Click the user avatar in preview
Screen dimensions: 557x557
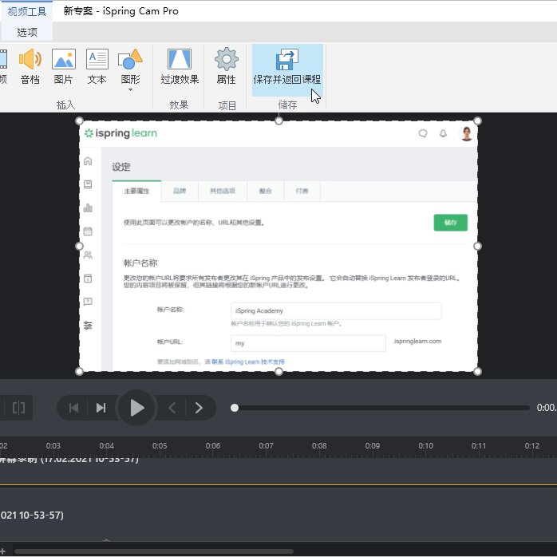[466, 133]
